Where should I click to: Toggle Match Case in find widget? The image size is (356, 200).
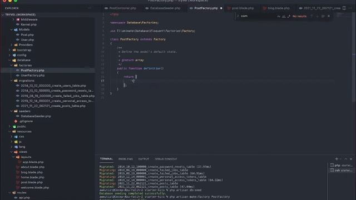tap(279, 16)
